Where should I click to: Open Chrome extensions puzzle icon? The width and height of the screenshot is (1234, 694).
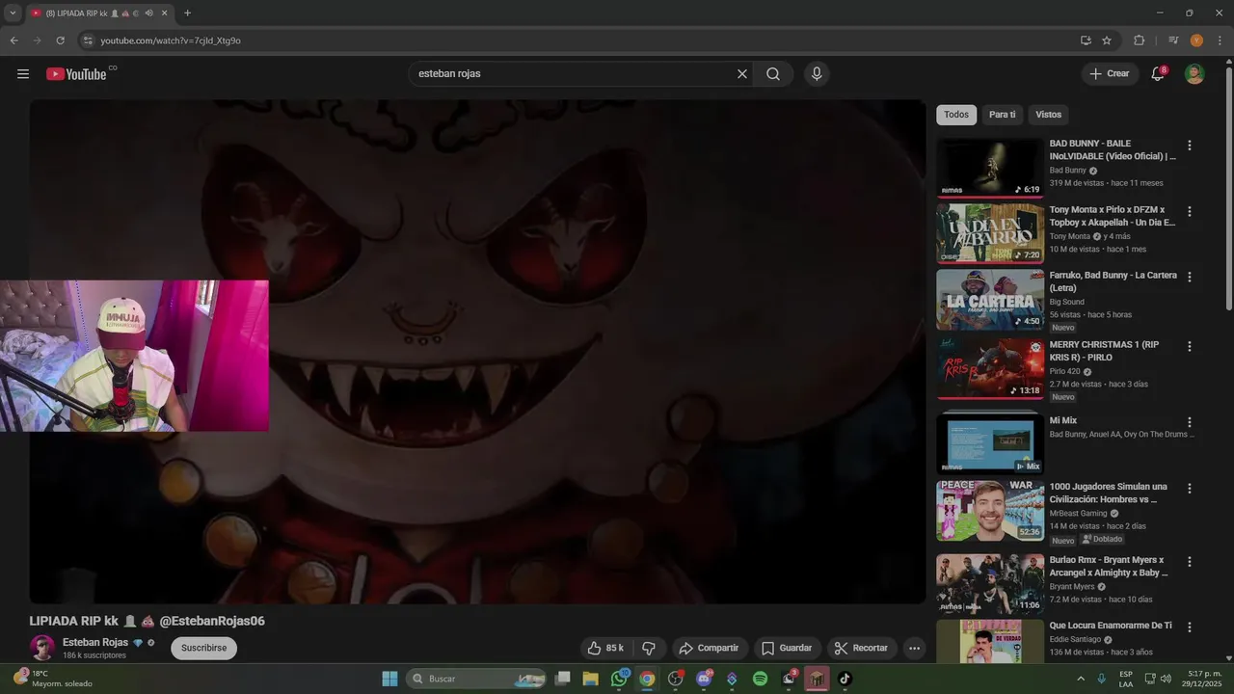coord(1140,40)
